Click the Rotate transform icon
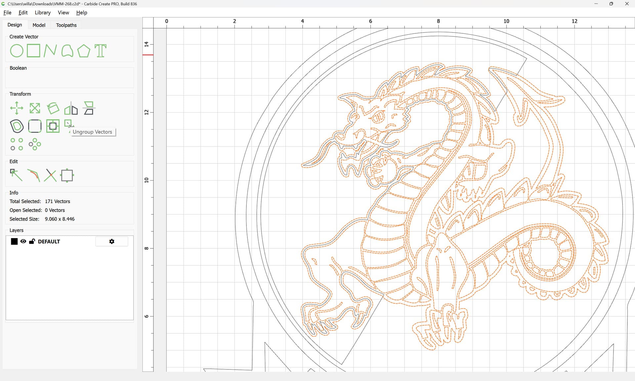 pyautogui.click(x=53, y=108)
